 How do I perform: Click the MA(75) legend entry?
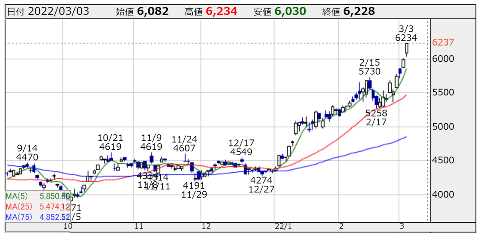coord(38,217)
